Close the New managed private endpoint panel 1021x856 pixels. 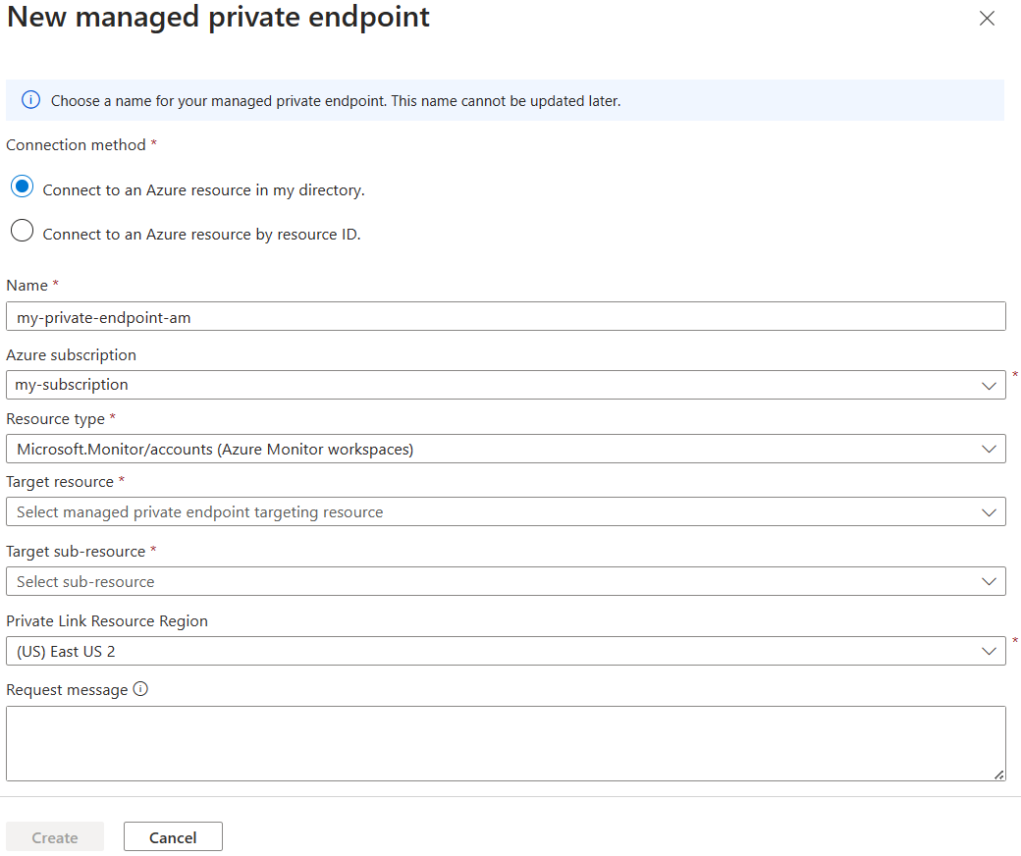987,19
